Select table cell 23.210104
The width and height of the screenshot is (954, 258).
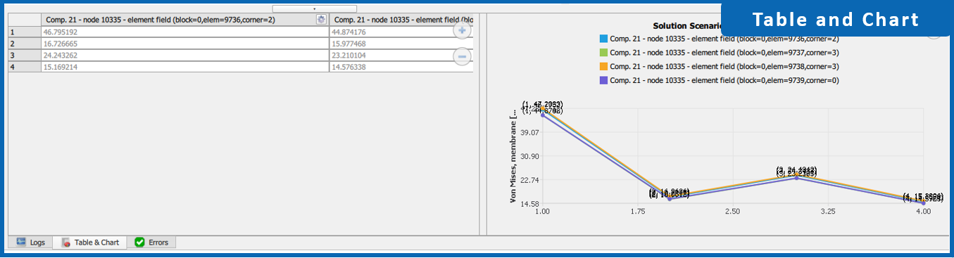tap(401, 55)
